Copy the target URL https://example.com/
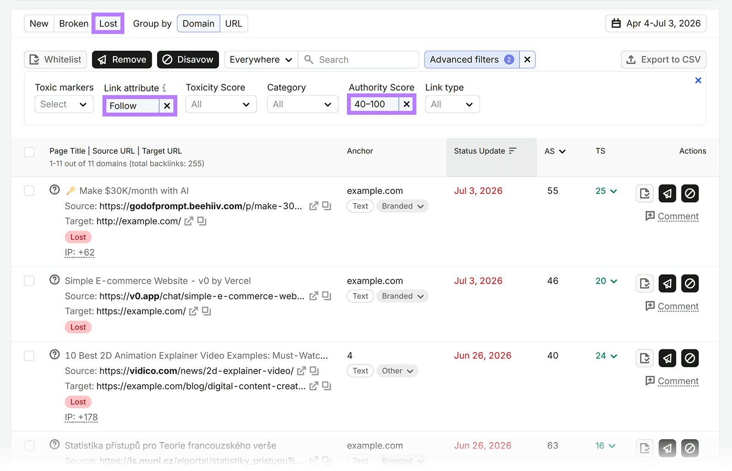 point(206,311)
